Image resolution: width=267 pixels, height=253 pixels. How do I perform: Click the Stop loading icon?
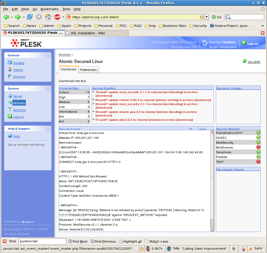[39, 17]
